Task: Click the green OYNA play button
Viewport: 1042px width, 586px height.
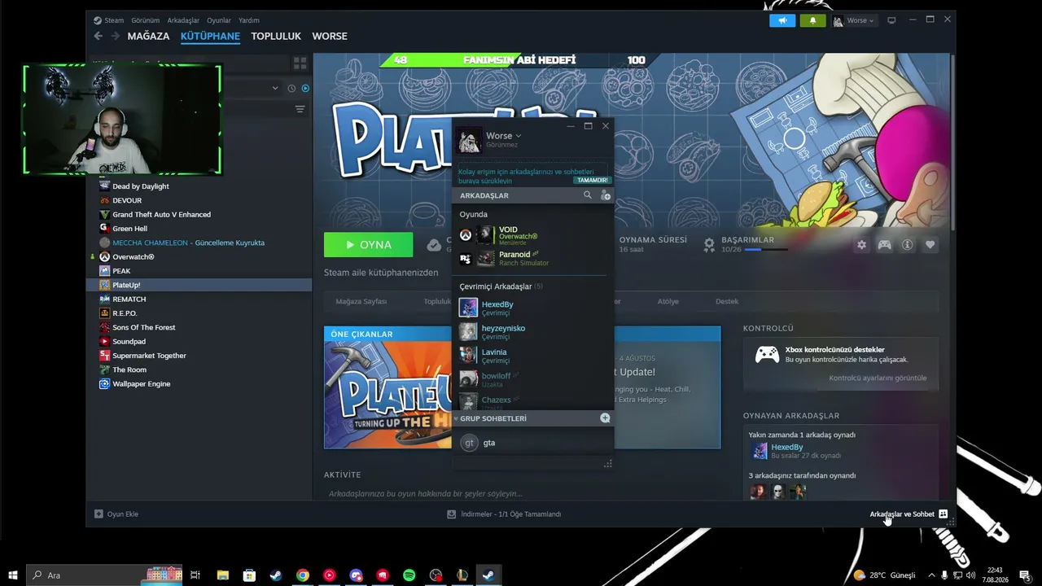Action: point(368,245)
